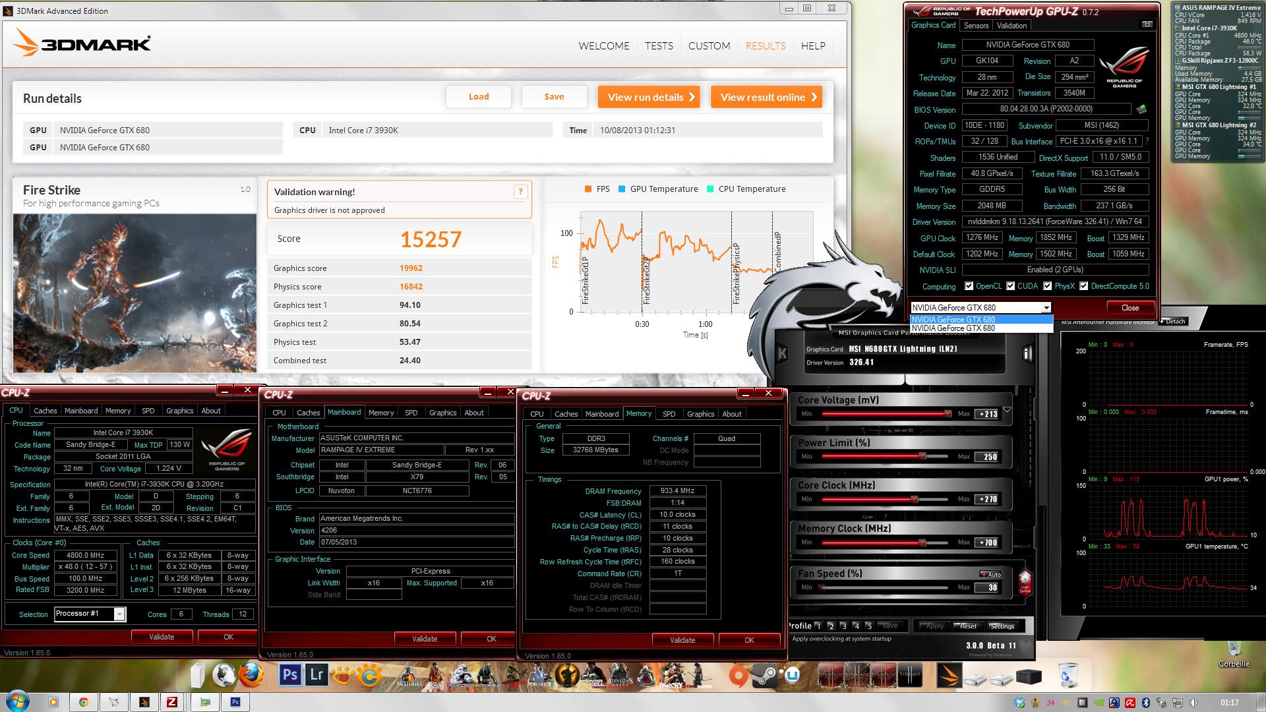Launch Far Cry 3 from the dock
Screen dimensions: 1266x712
pyautogui.click(x=672, y=676)
